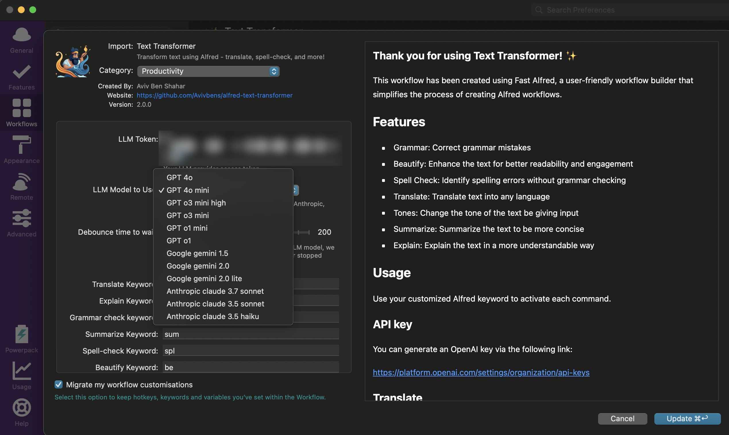
Task: Open the Category Productivity dropdown
Action: 208,71
